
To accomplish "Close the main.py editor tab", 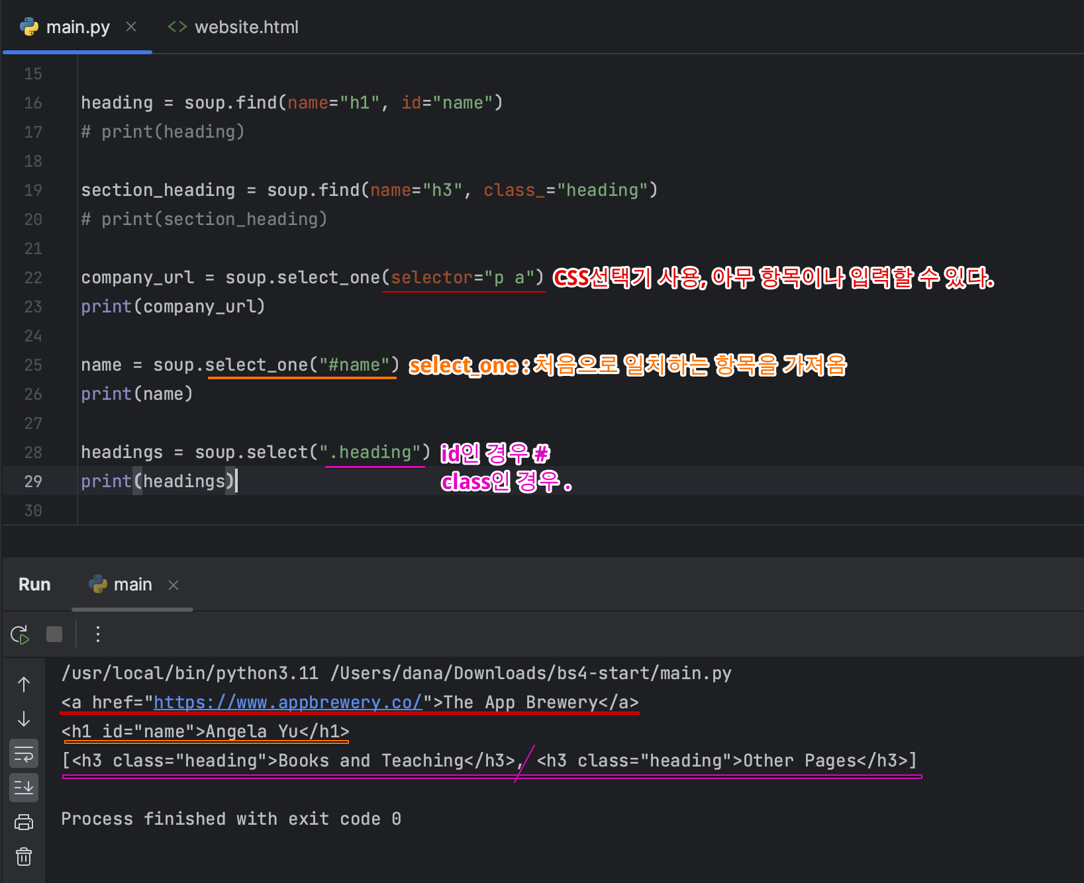I will pyautogui.click(x=131, y=26).
